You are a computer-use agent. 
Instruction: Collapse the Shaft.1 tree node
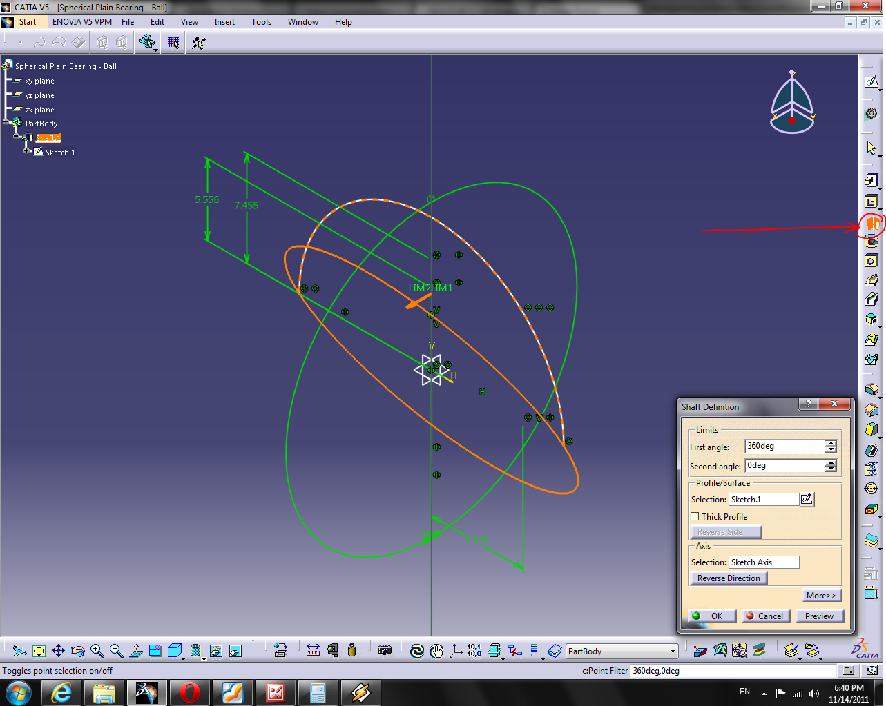(x=17, y=137)
